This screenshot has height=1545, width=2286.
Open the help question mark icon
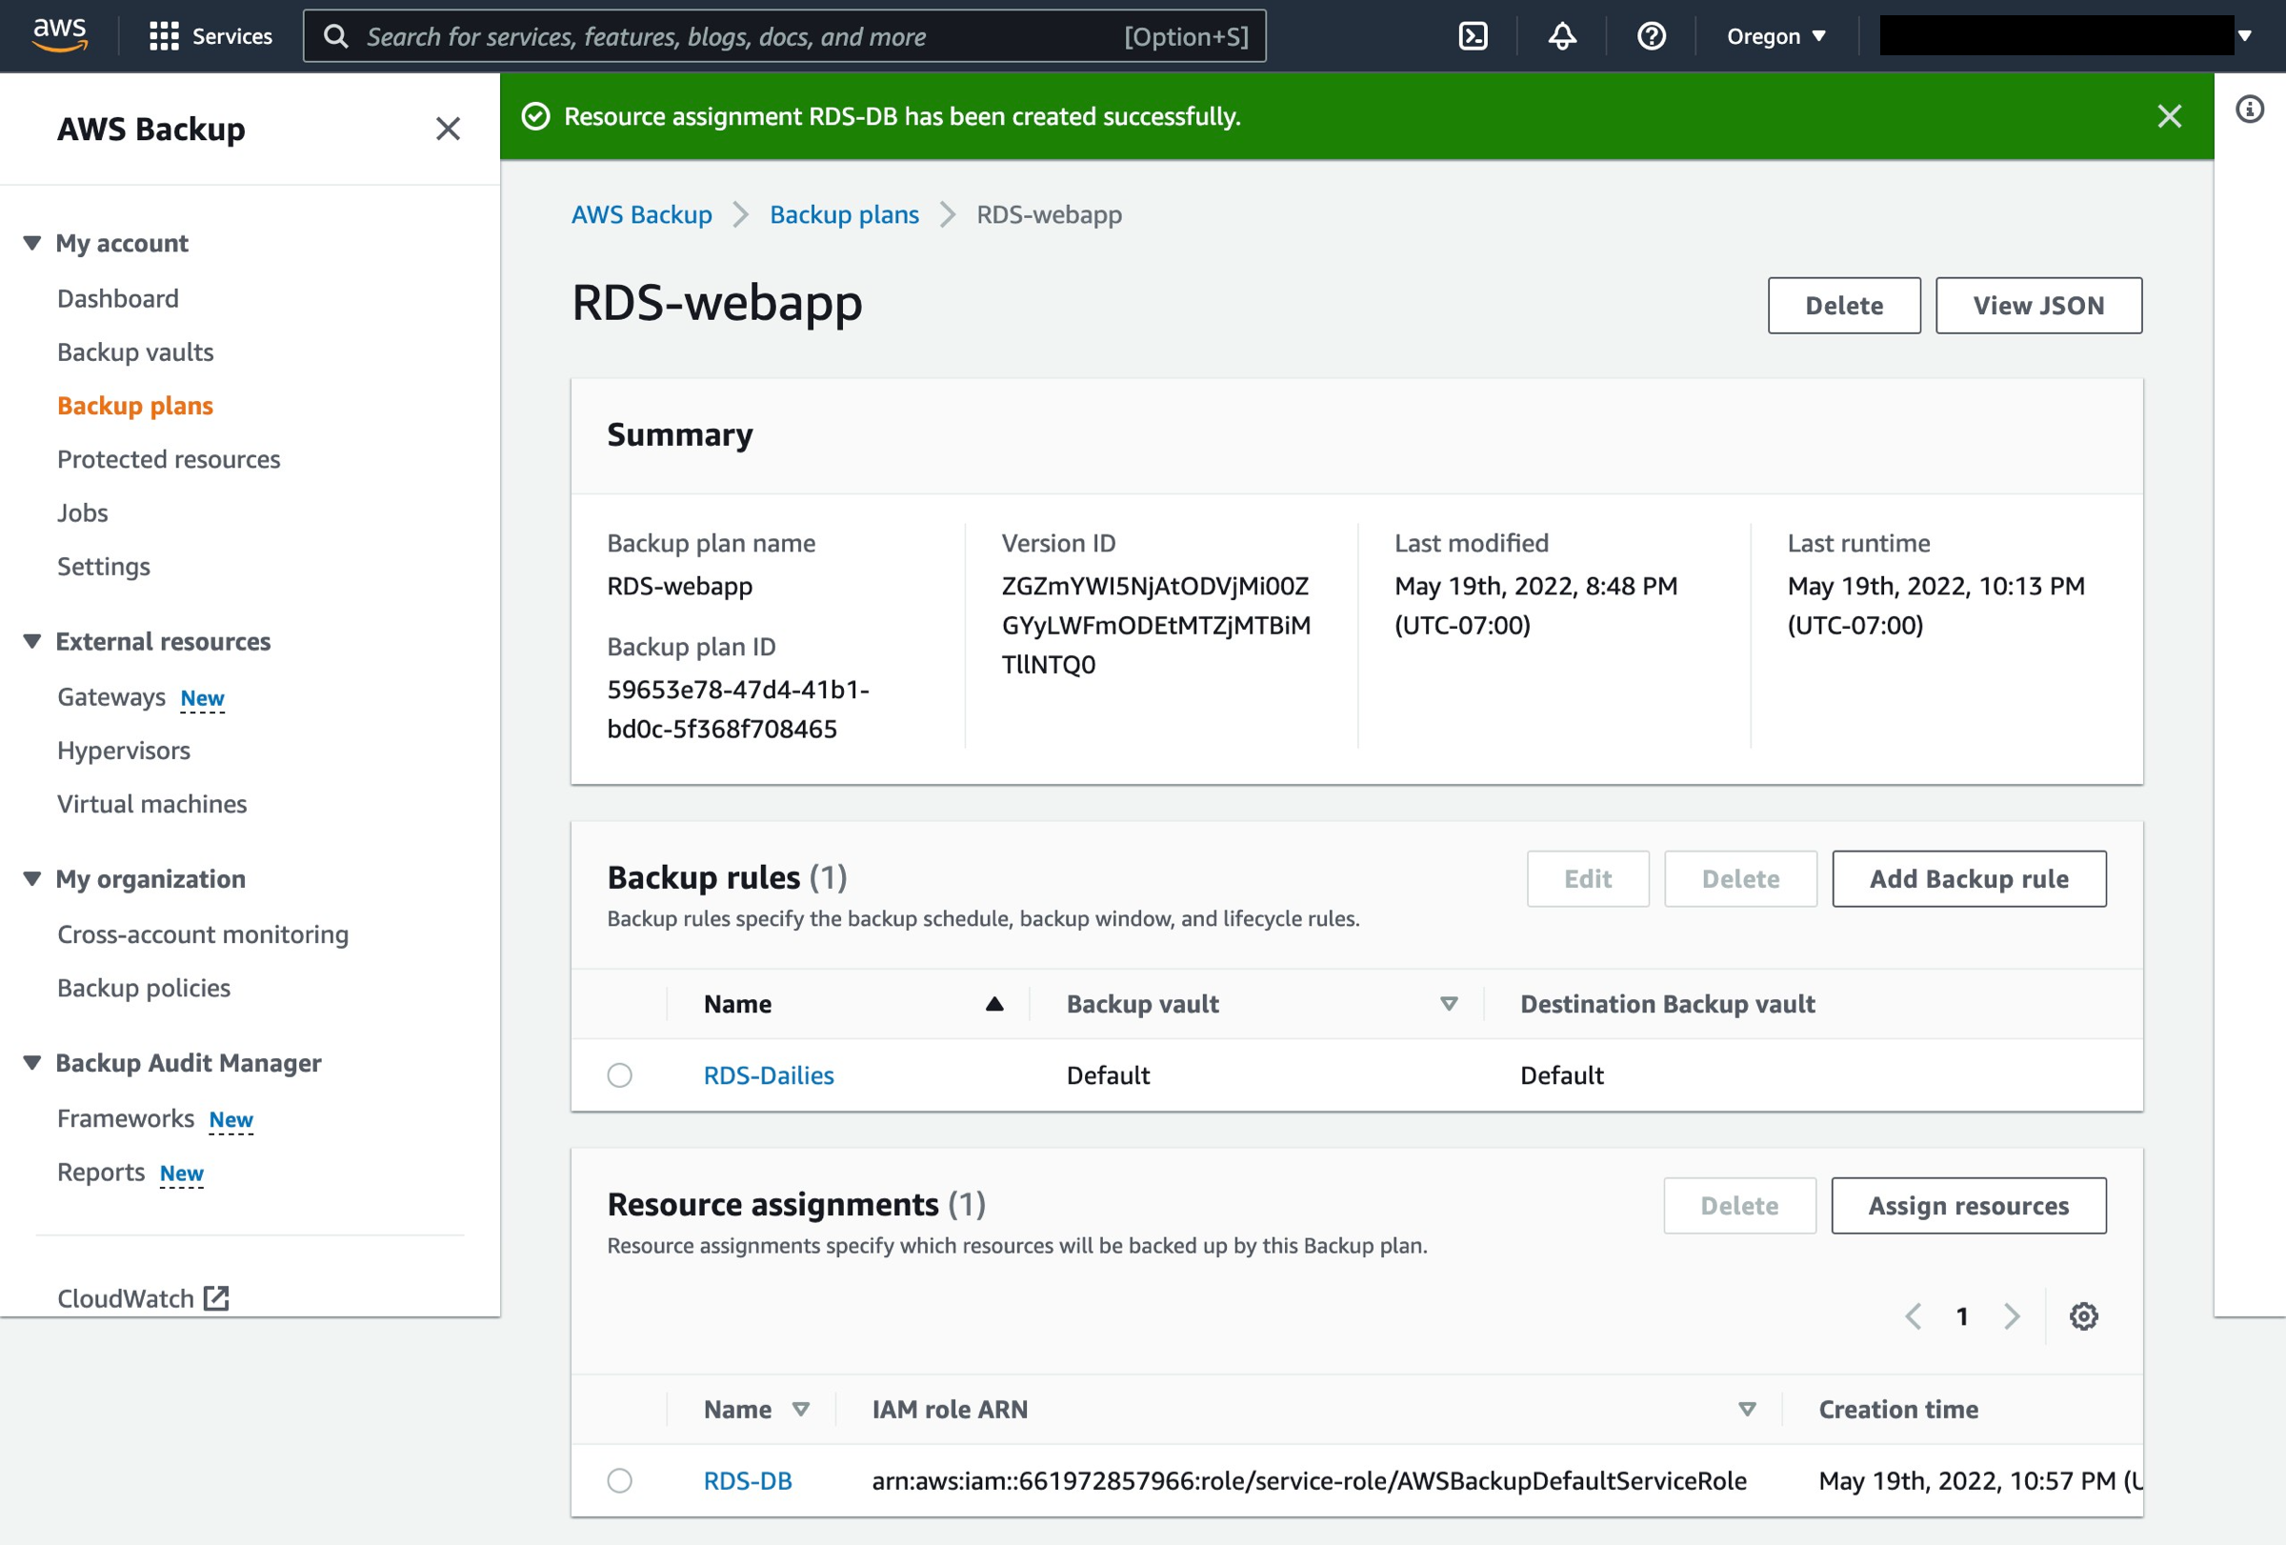click(1651, 36)
